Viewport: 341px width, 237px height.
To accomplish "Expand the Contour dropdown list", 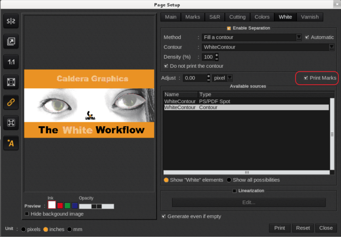I will pyautogui.click(x=331, y=47).
